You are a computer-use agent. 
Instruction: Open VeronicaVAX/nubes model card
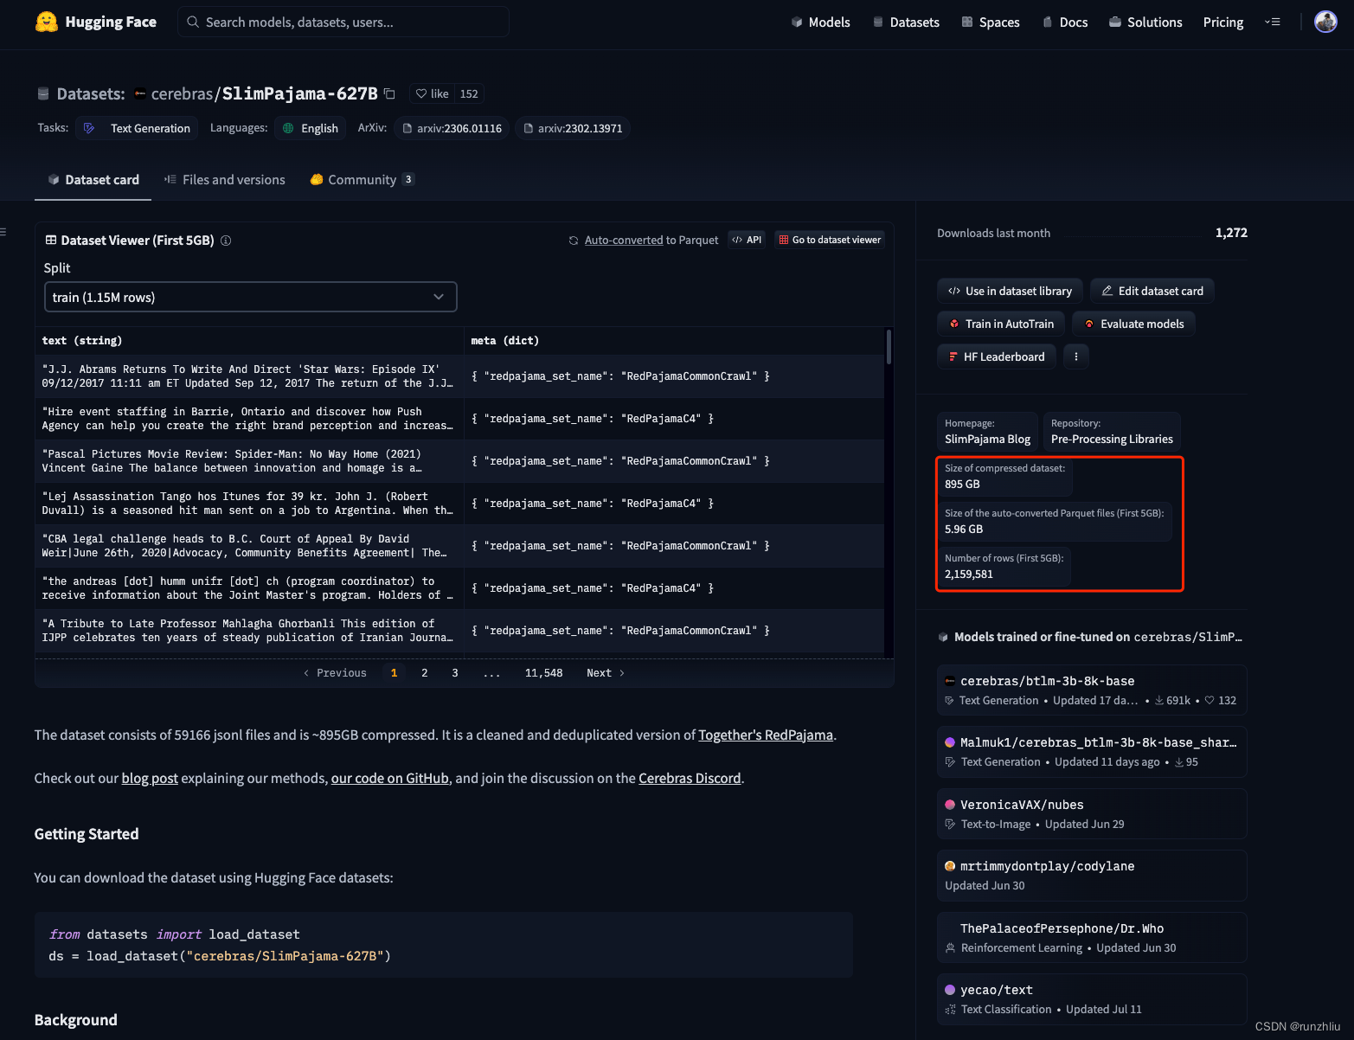[1092, 814]
